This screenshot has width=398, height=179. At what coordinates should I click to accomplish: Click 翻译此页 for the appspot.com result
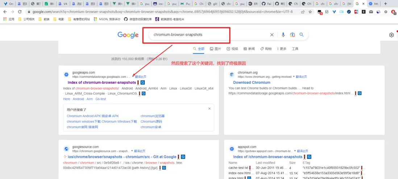click(x=303, y=151)
